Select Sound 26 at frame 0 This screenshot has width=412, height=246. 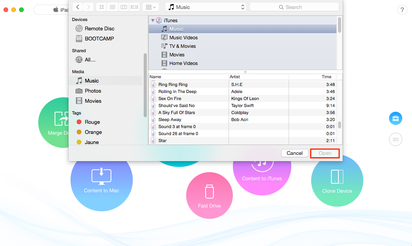(x=178, y=134)
